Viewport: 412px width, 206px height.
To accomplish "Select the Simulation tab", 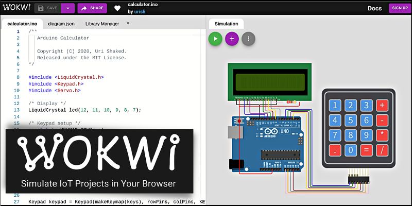I will [x=226, y=24].
